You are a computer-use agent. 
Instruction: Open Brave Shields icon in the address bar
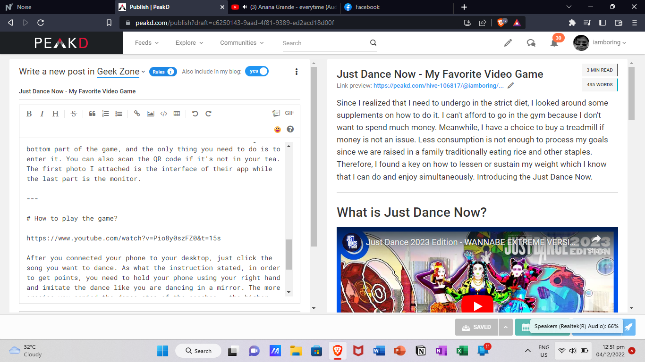coord(501,22)
